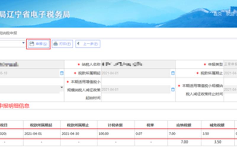Click the 纳税人名称 field

138,65
